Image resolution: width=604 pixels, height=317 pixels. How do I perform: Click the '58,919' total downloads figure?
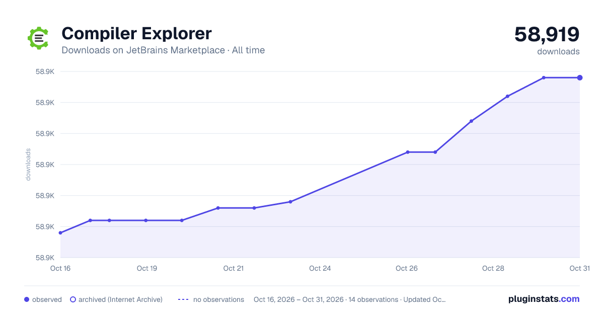(547, 34)
